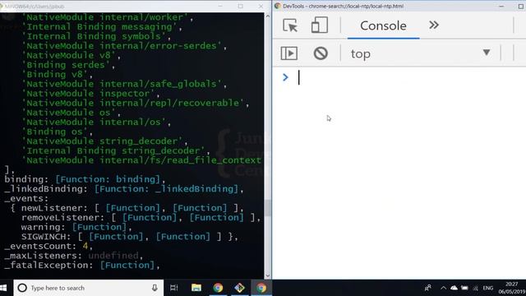Click the 'Type here to search' taskbar box
Viewport: 526px width, 296px height.
coord(88,288)
